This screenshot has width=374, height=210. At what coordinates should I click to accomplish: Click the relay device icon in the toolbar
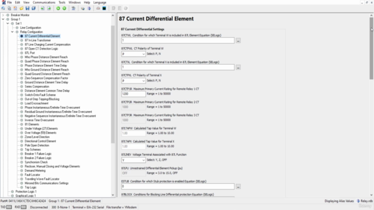pyautogui.click(x=83, y=8)
